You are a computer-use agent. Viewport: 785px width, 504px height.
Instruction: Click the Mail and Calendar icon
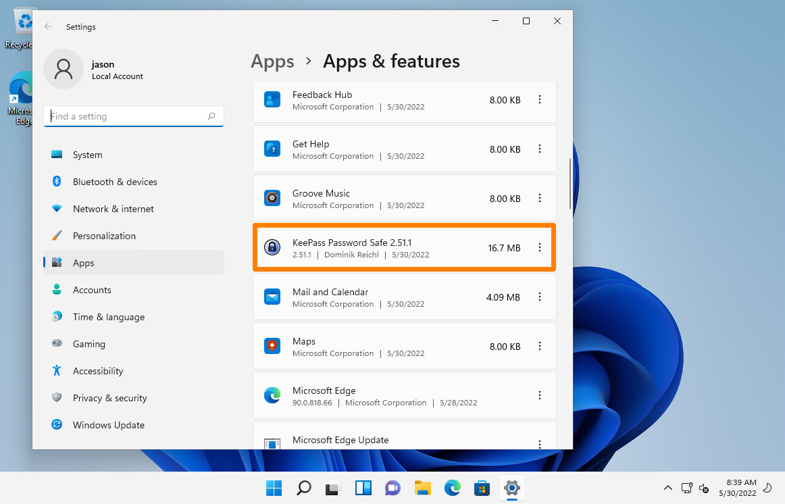272,297
